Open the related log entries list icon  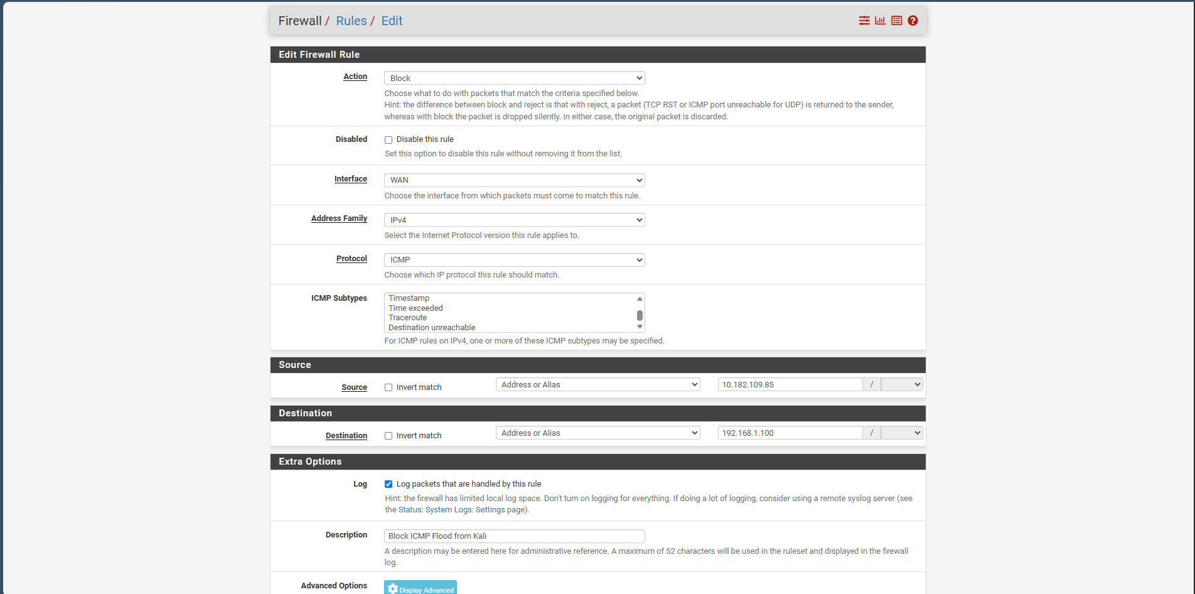897,21
